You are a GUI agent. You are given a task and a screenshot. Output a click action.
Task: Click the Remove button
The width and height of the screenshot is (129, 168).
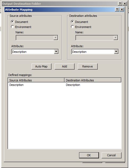pos(88,66)
